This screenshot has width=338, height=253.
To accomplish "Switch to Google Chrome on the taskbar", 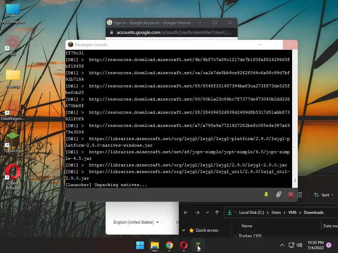I will tap(169, 245).
